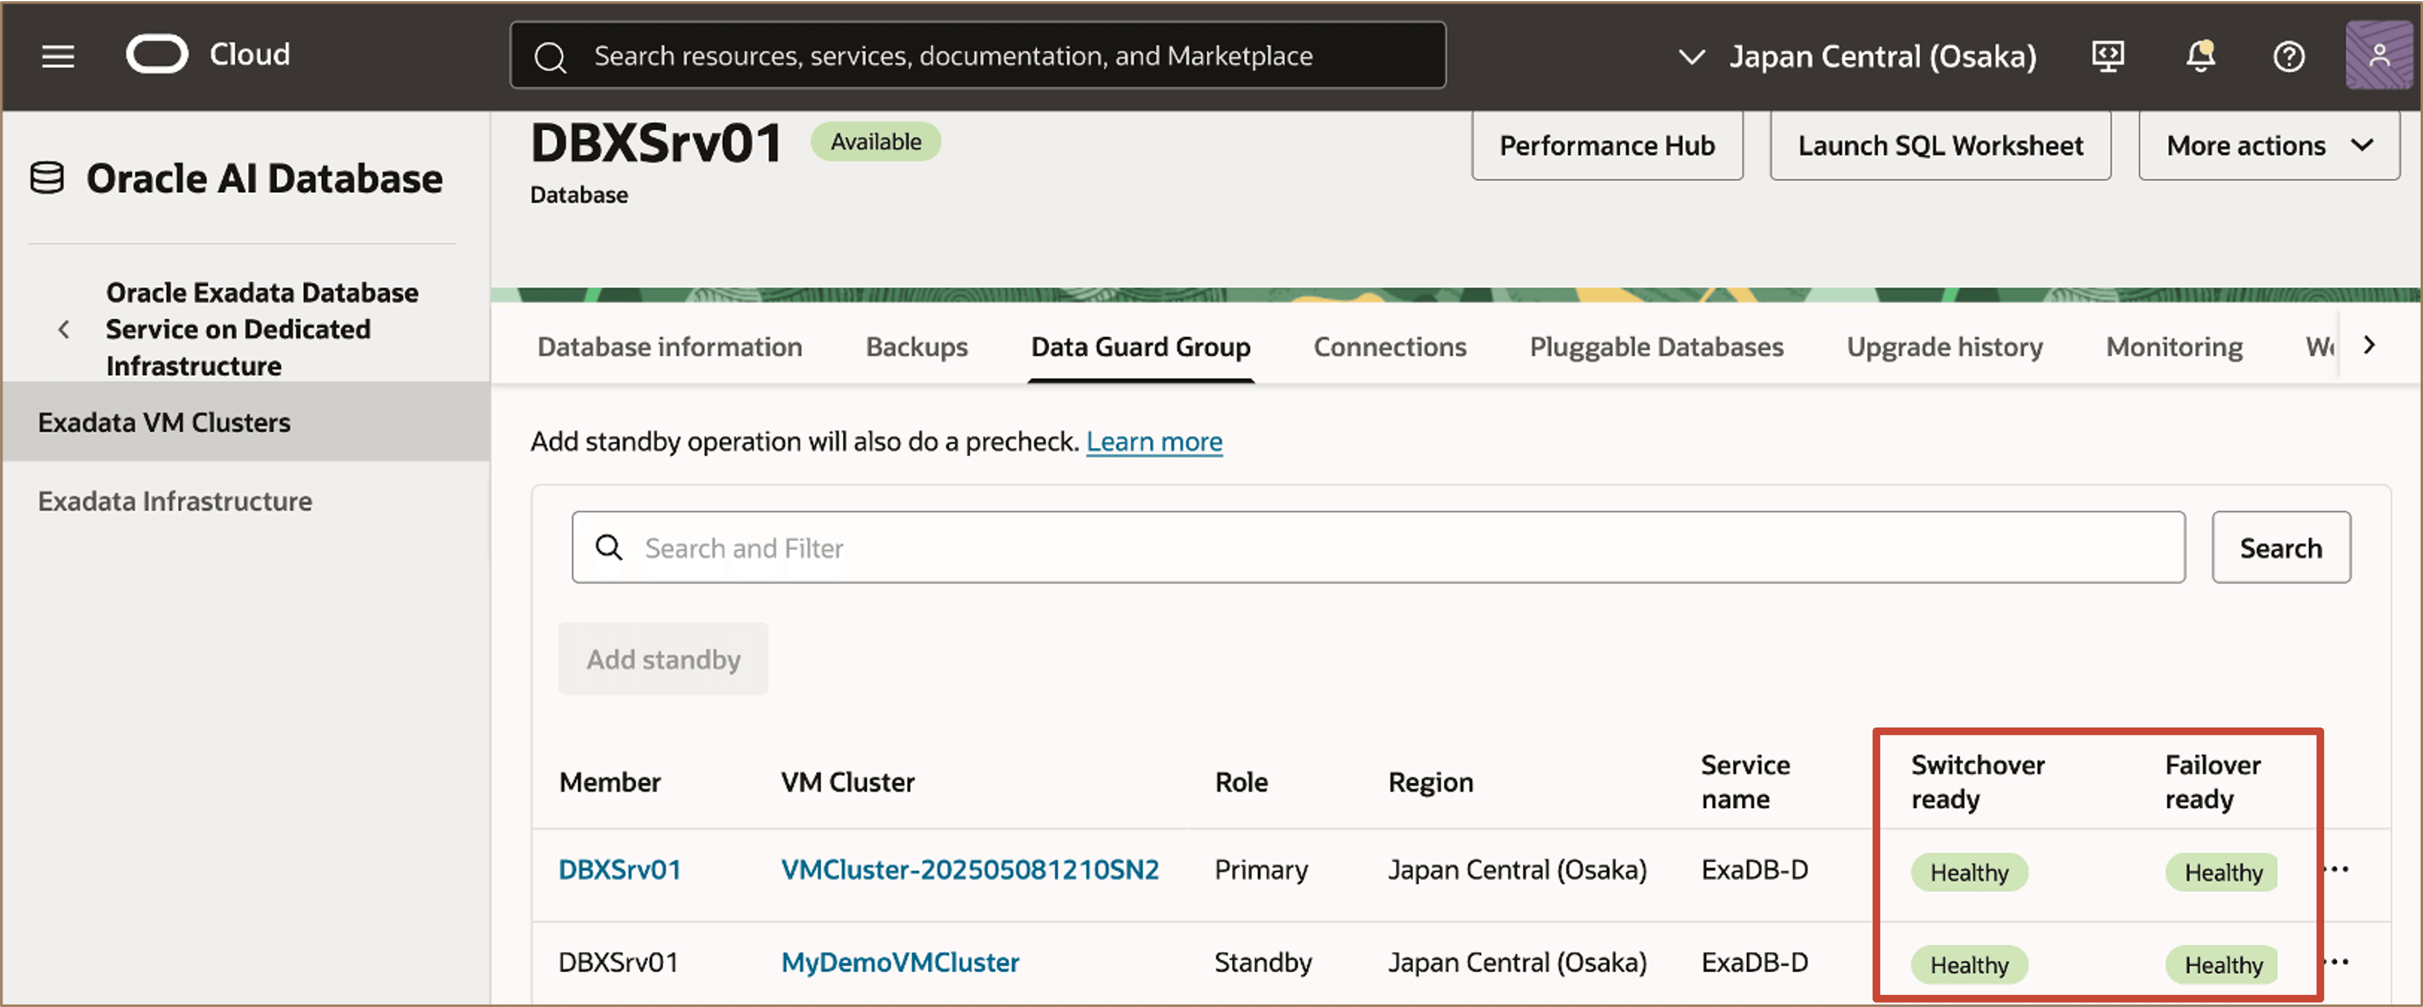Open the Cloud Shell developer tools icon
This screenshot has width=2423, height=1007.
2108,56
